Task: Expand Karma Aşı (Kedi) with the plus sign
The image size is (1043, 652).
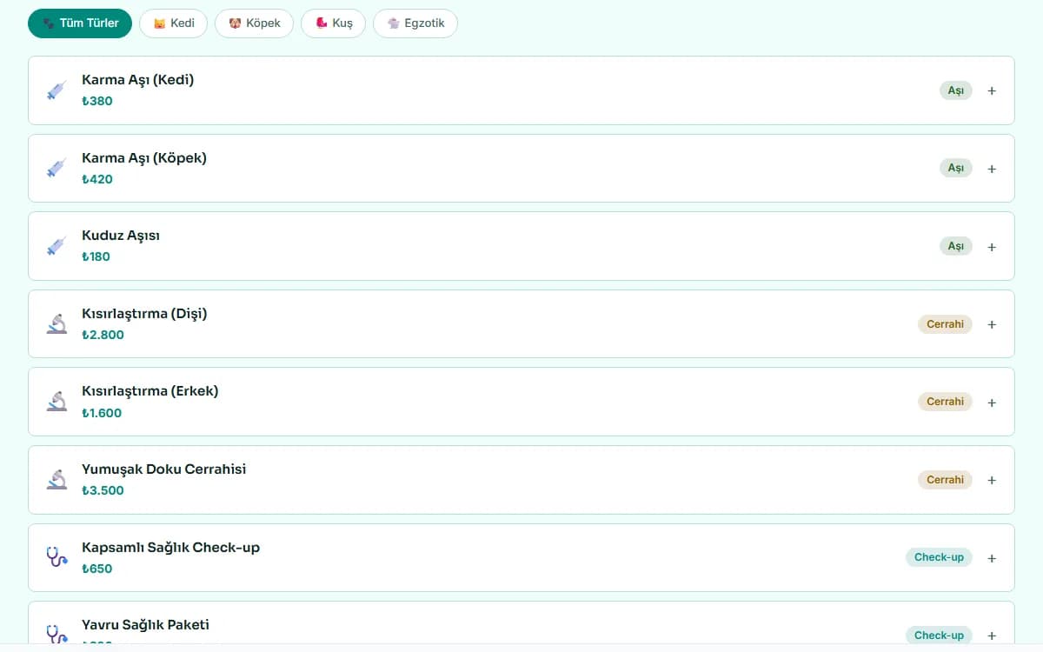Action: (x=992, y=90)
